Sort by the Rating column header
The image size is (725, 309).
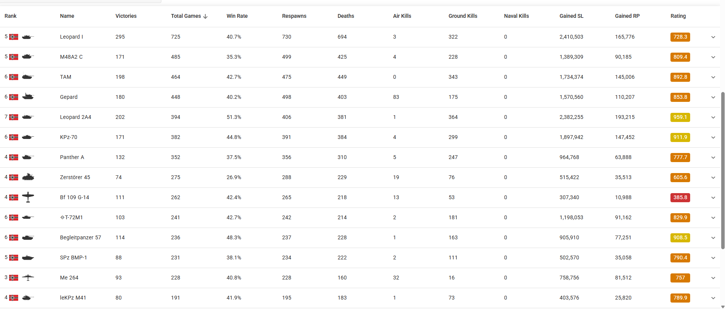click(x=678, y=16)
